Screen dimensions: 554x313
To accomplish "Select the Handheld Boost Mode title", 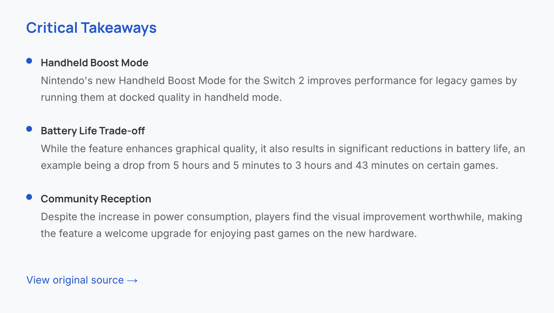I will (x=94, y=63).
